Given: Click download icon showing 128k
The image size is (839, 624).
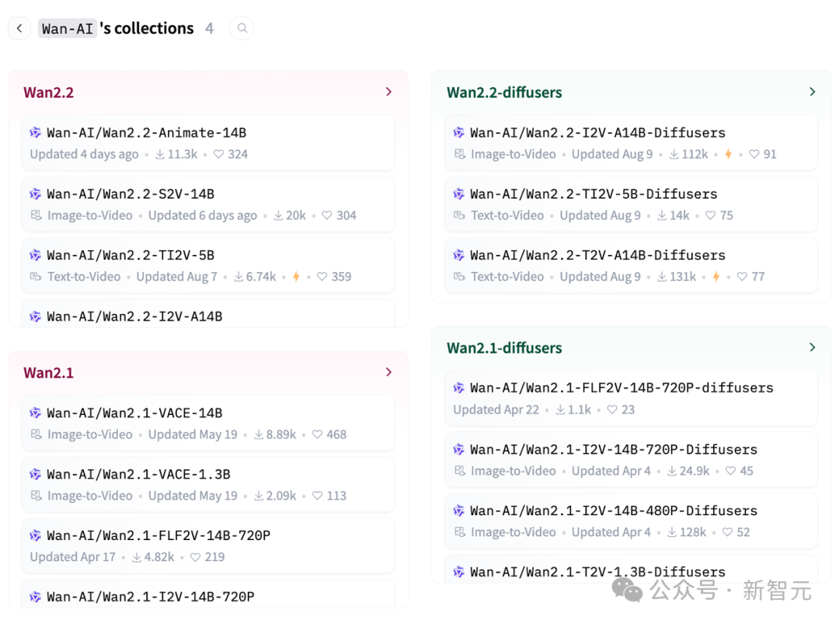Looking at the screenshot, I should 672,532.
